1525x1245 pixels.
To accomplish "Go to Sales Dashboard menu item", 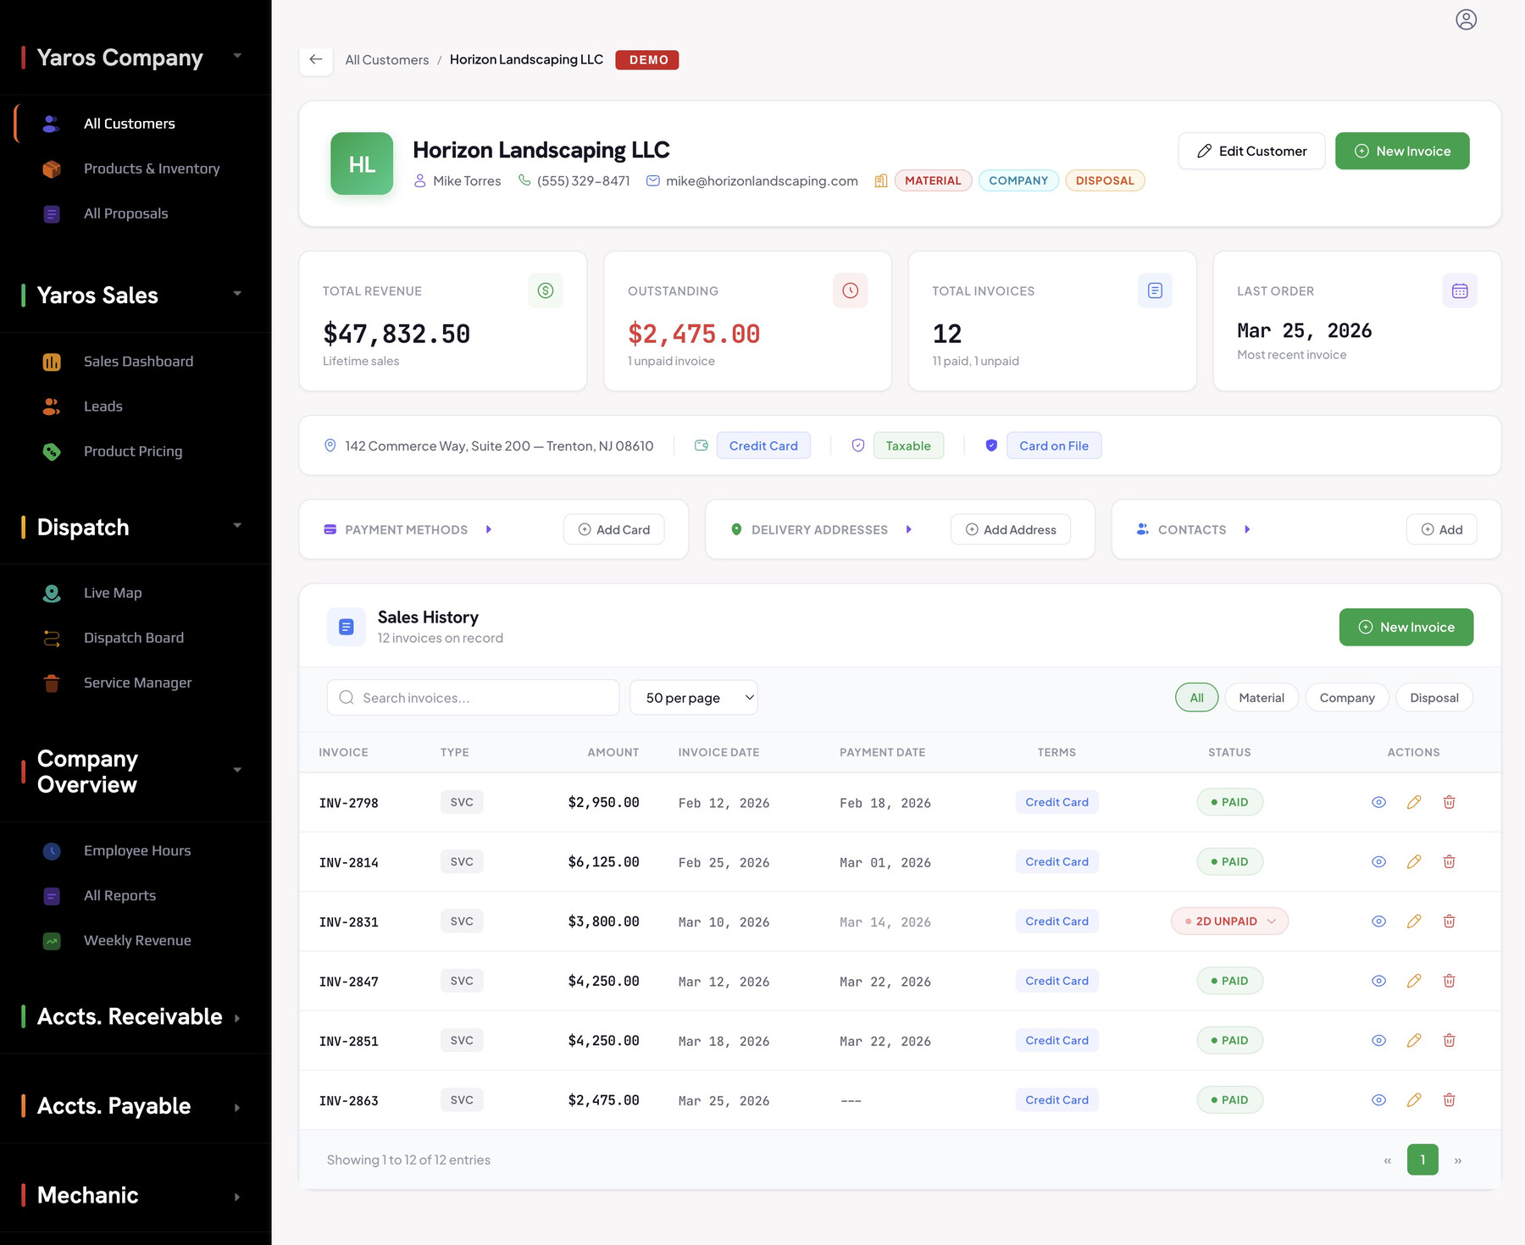I will (138, 362).
